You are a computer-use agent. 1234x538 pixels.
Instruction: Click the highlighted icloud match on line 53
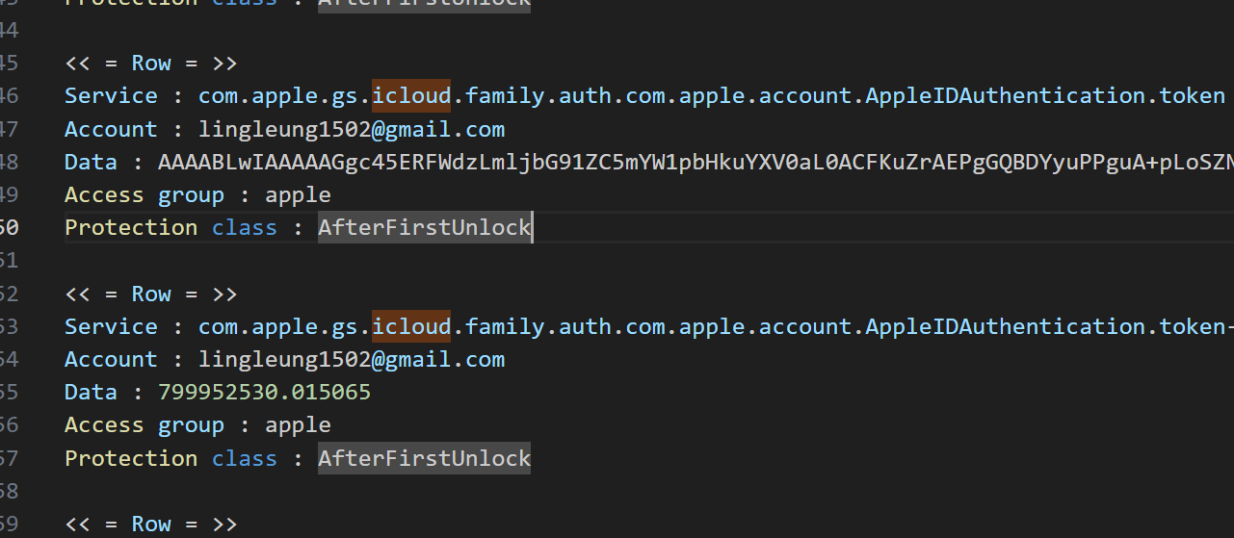click(x=411, y=327)
